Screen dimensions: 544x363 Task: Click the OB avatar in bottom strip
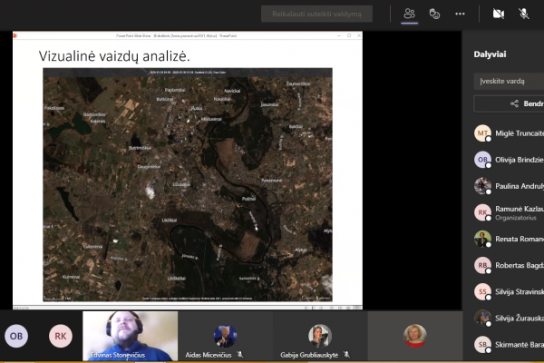click(16, 336)
